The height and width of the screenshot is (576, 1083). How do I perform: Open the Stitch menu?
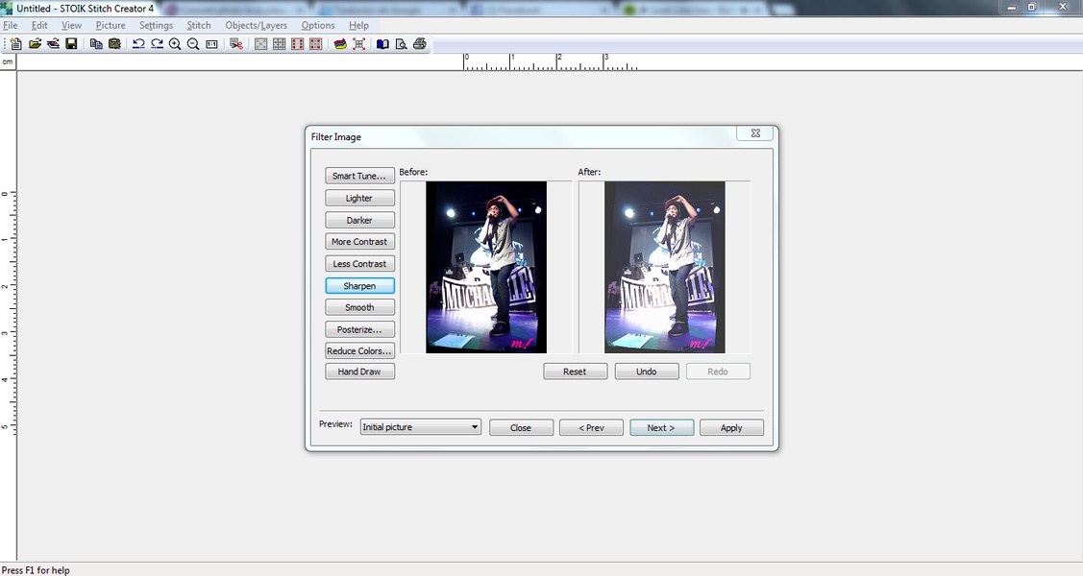199,25
